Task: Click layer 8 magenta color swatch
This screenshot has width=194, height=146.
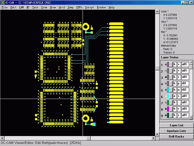Action: click(168, 109)
